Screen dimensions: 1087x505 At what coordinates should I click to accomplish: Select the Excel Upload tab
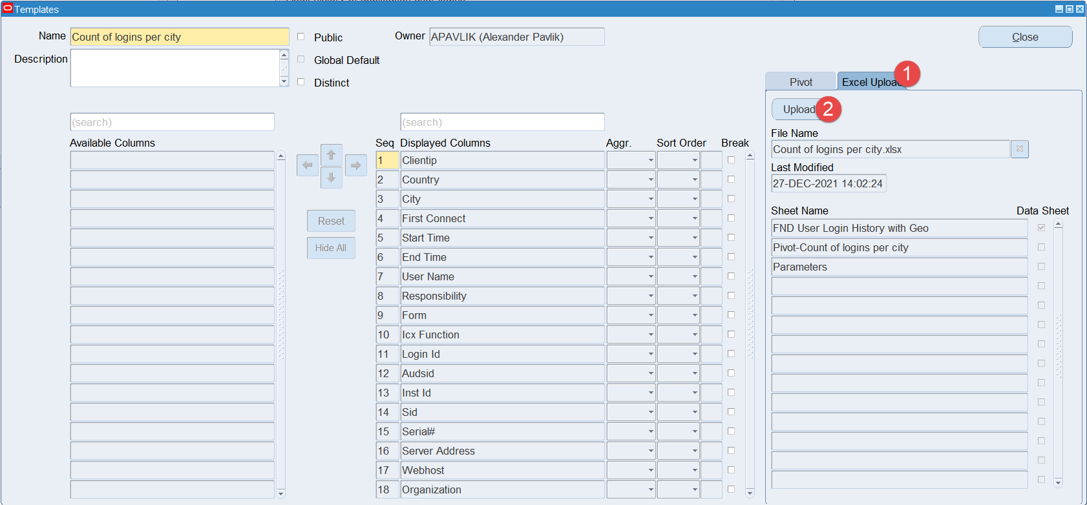click(871, 82)
